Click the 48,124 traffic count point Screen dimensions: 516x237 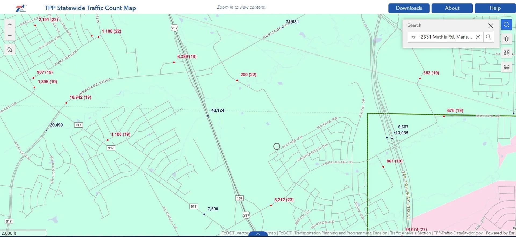click(208, 116)
